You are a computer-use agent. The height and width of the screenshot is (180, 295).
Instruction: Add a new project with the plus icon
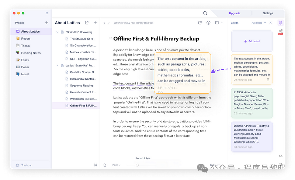point(47,23)
